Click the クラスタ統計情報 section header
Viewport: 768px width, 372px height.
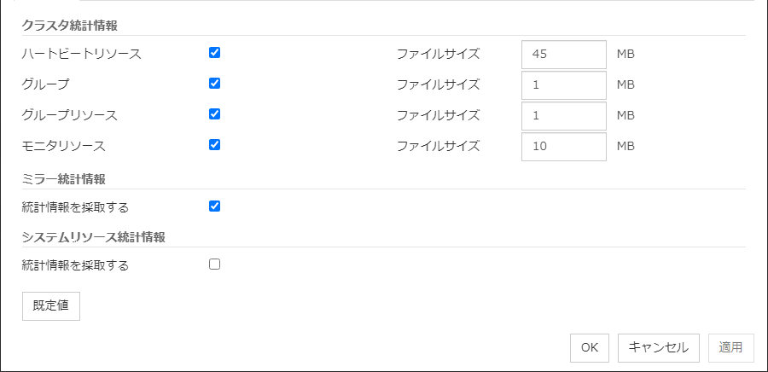pos(69,26)
